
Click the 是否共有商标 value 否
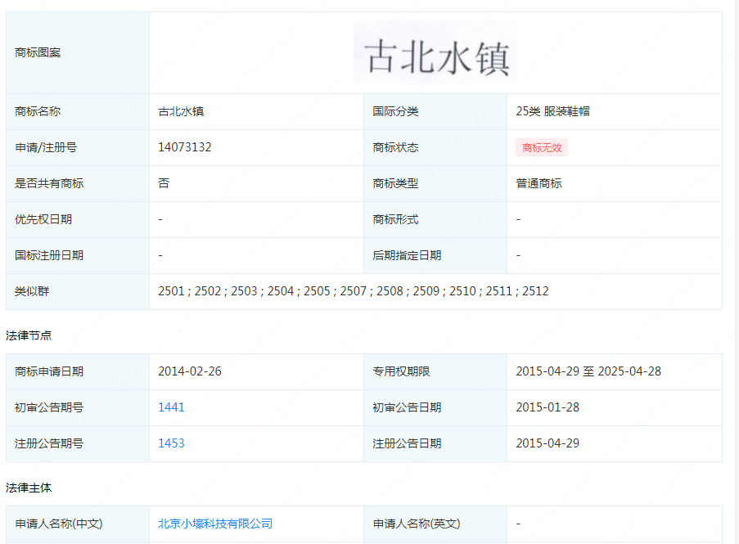[x=164, y=183]
